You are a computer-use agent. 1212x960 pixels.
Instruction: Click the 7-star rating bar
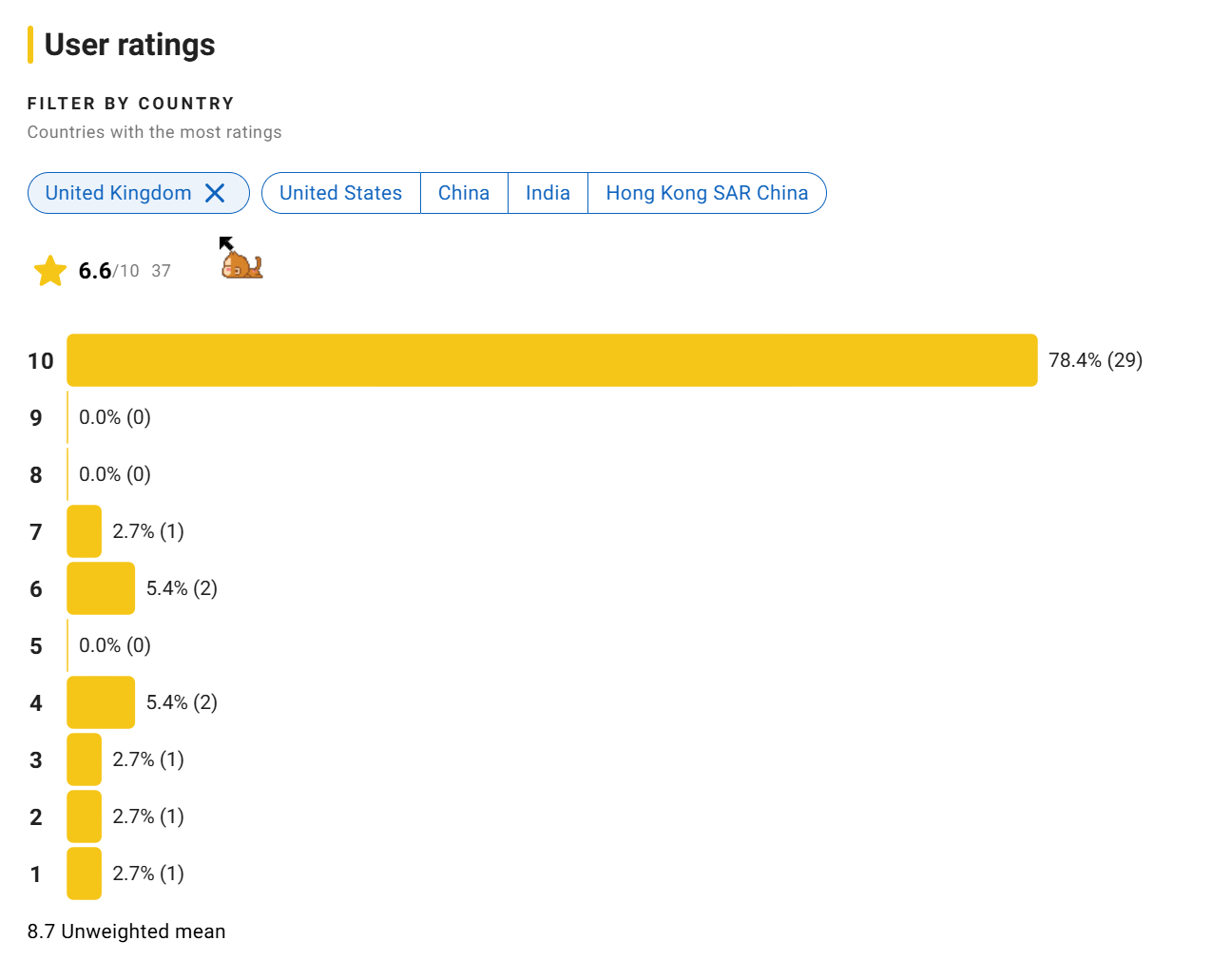[84, 531]
